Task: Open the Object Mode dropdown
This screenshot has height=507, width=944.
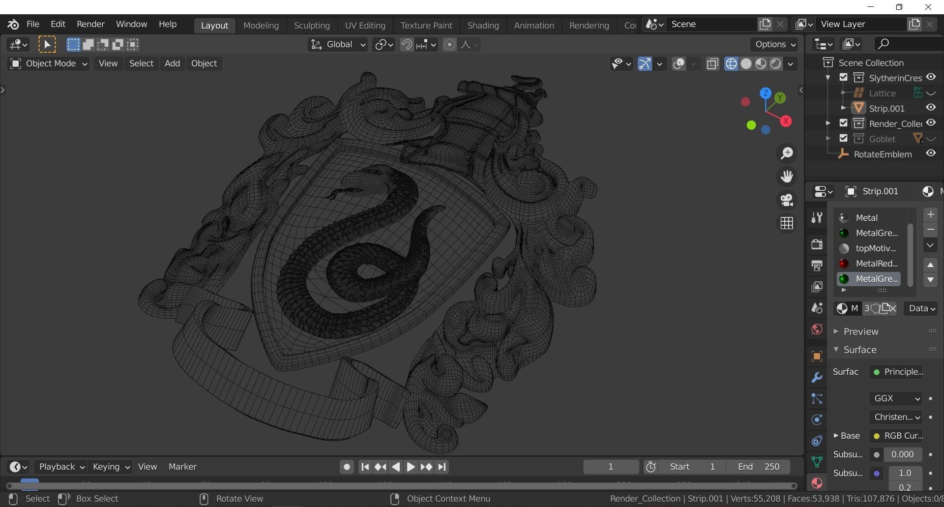Action: (x=48, y=63)
